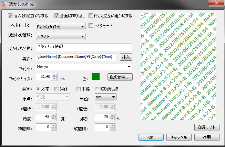Enable 斜体 italic checkbox
Screen dimensions: 225x147
tap(57, 89)
